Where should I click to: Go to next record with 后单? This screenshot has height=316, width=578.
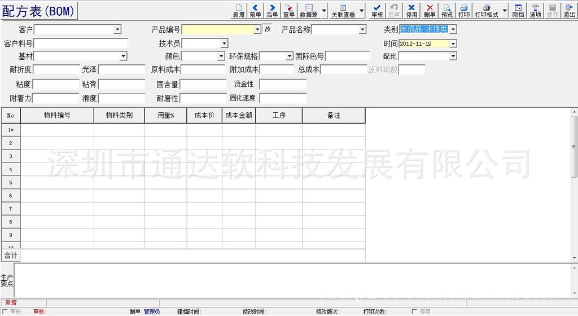coord(272,11)
